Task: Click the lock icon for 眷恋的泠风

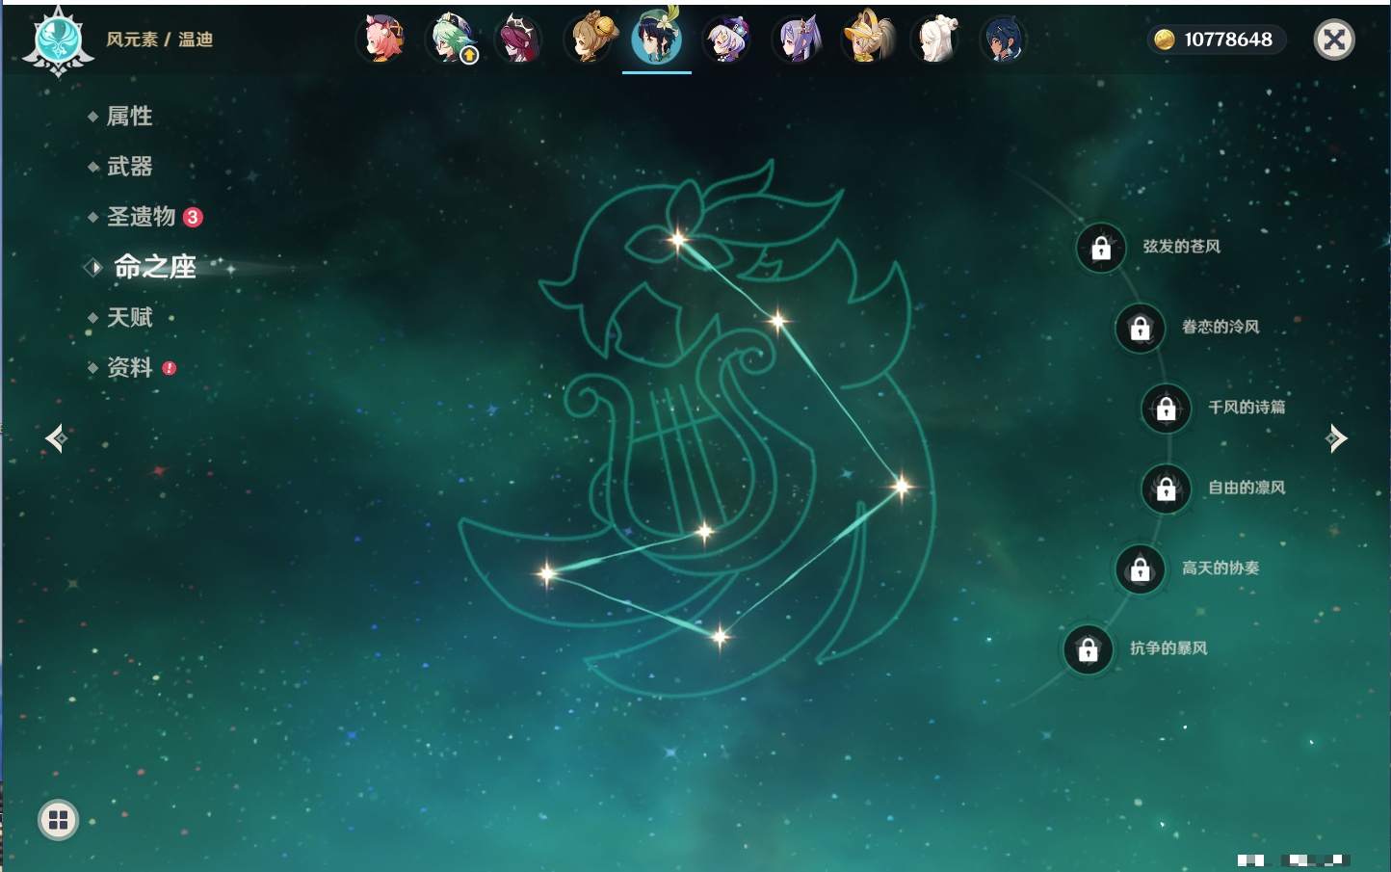Action: pyautogui.click(x=1141, y=328)
